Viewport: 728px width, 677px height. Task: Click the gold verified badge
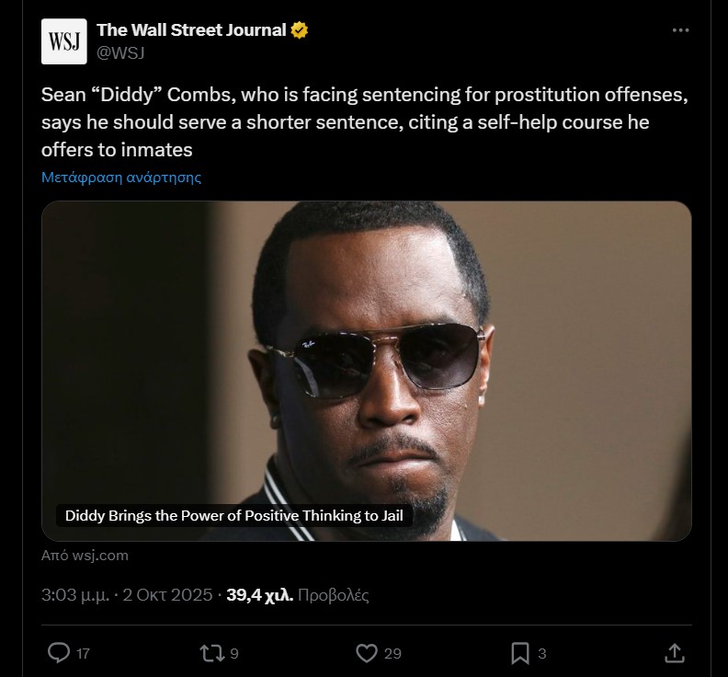click(x=300, y=30)
